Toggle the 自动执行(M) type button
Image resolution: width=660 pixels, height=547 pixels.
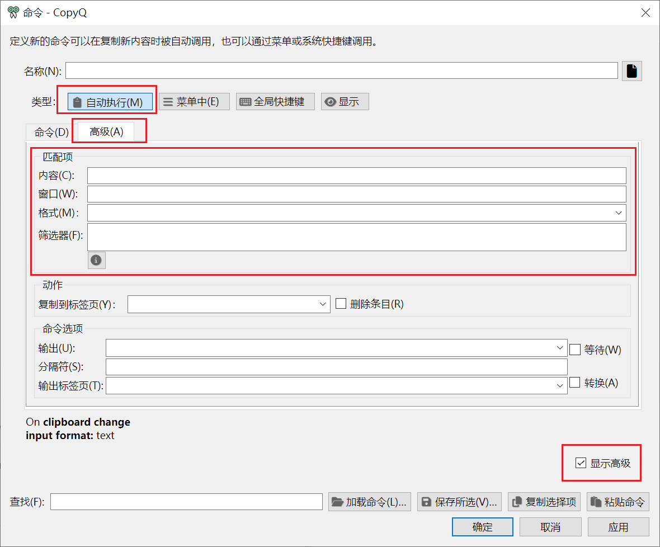(x=110, y=102)
